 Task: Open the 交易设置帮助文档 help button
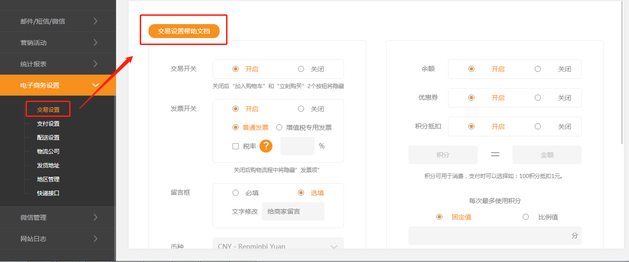(184, 31)
